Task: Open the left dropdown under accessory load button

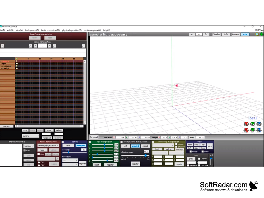Action: [160, 153]
